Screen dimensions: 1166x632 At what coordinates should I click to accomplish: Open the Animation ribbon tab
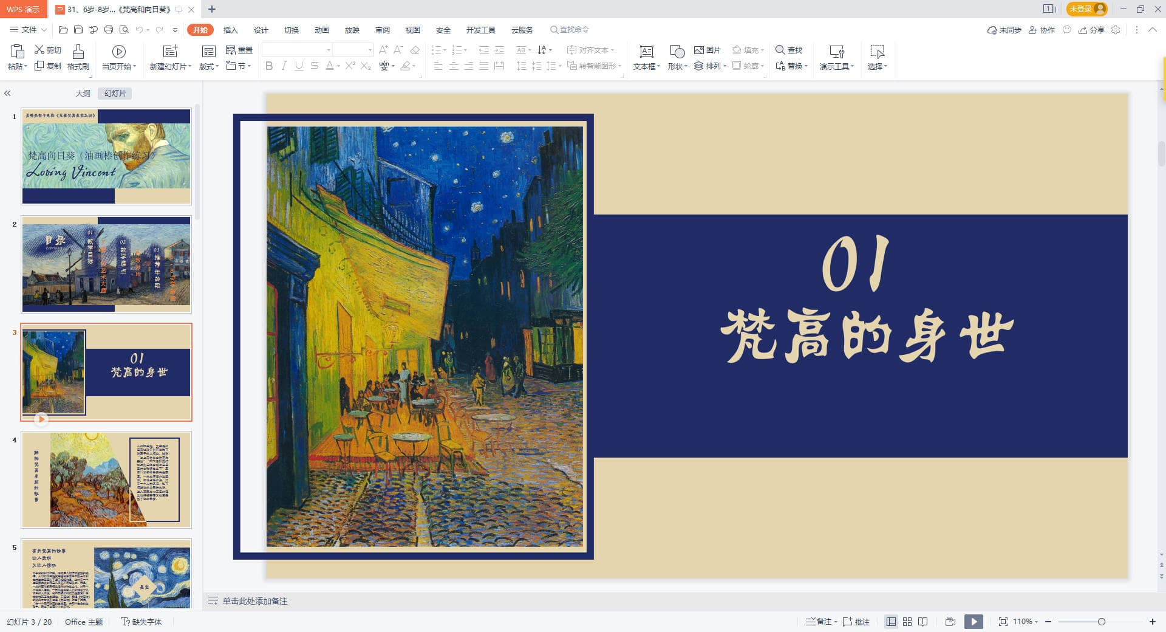321,30
